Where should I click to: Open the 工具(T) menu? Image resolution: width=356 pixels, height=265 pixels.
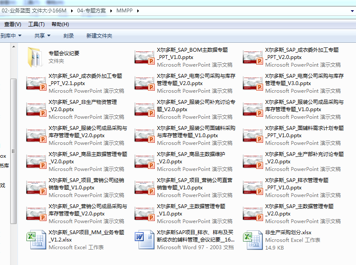point(36,24)
